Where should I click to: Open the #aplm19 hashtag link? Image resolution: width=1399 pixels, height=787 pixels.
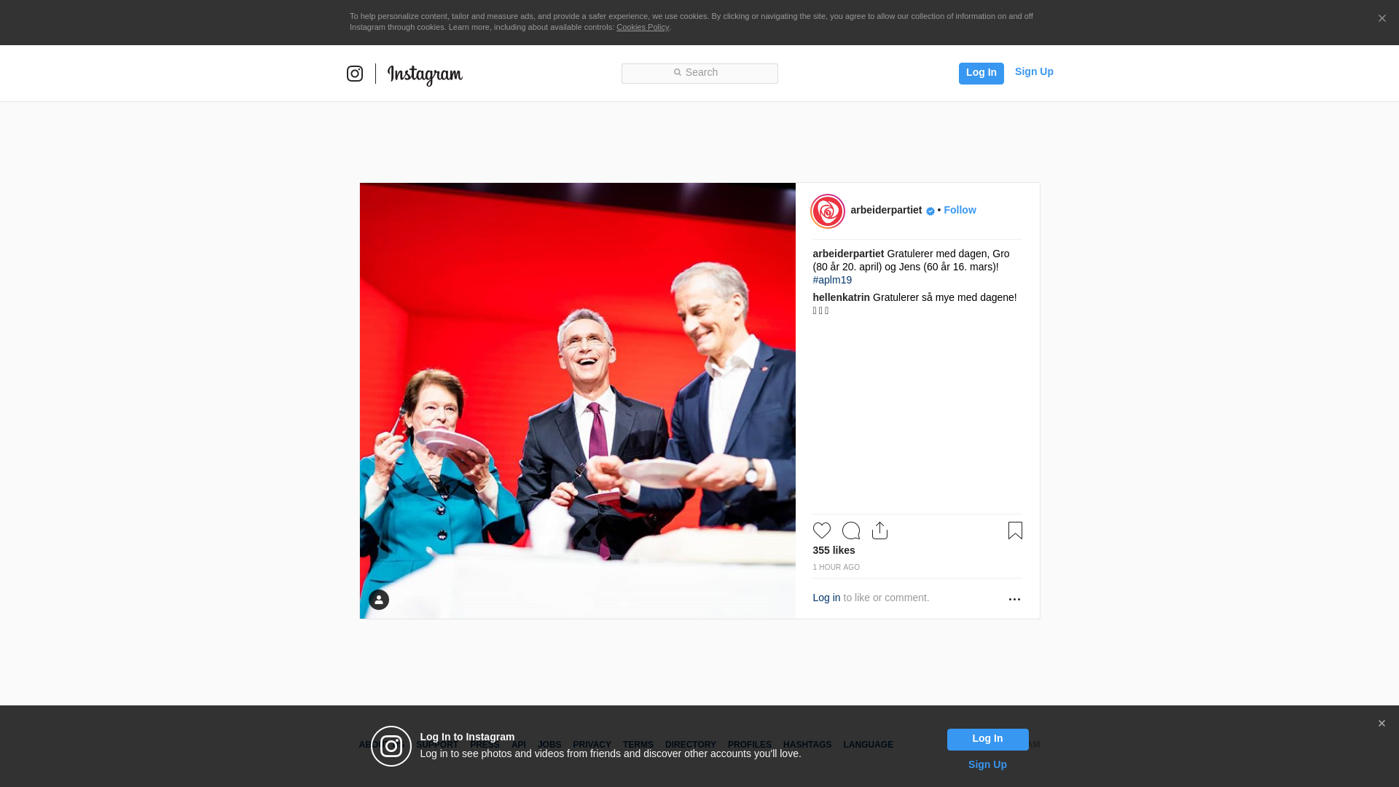pos(832,280)
